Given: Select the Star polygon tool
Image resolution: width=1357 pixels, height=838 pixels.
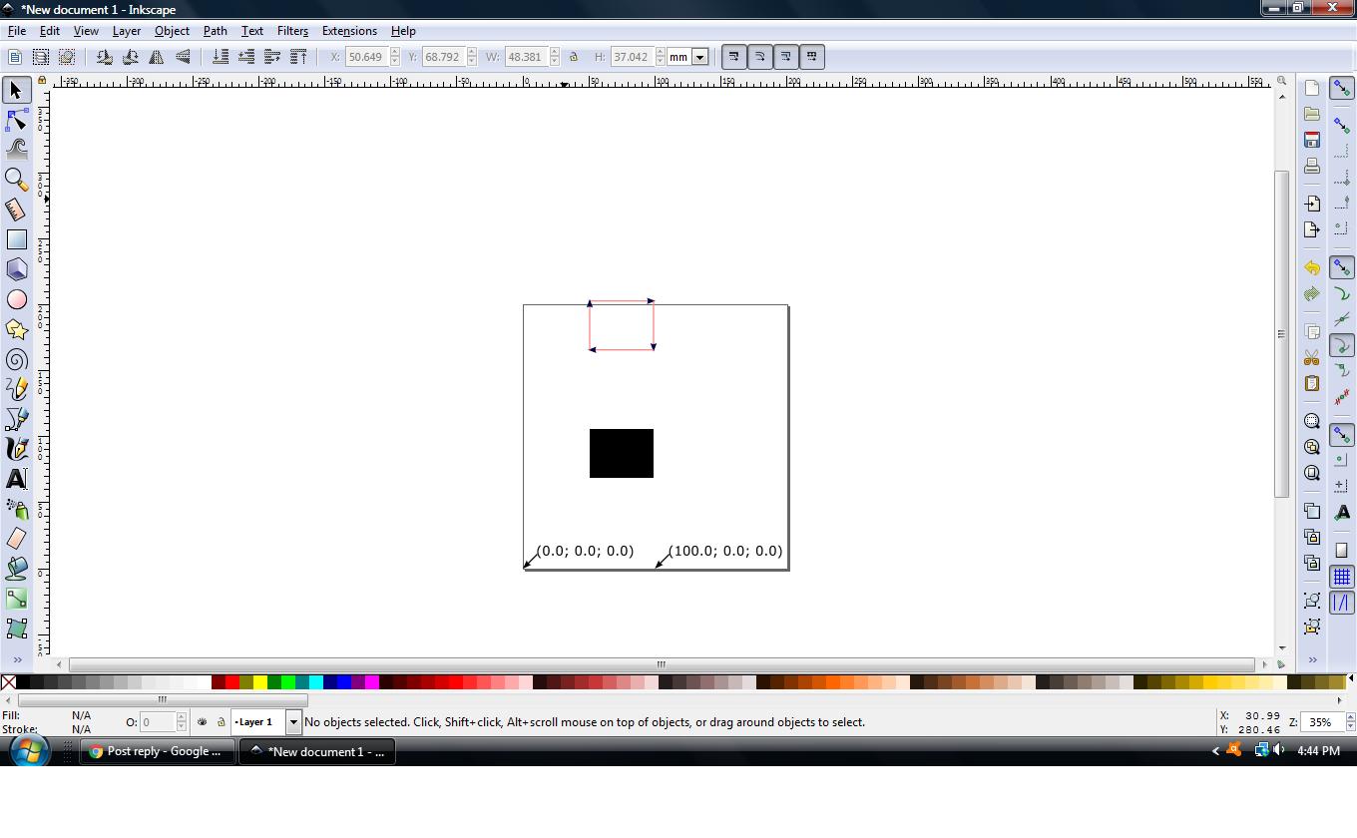Looking at the screenshot, I should point(16,329).
